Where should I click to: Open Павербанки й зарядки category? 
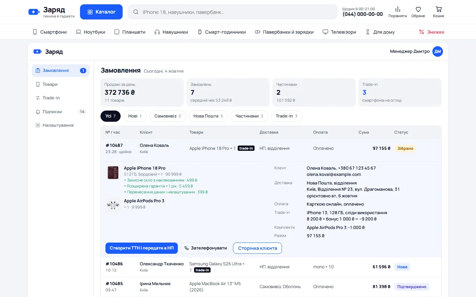(x=284, y=32)
